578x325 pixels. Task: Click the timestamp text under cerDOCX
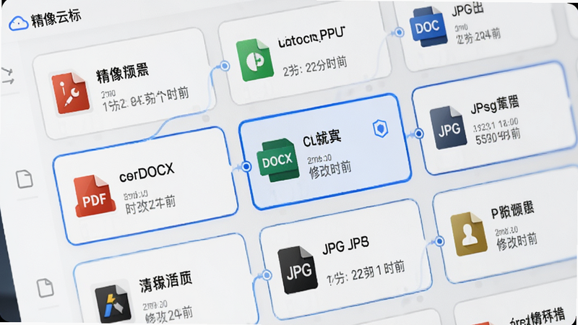tap(150, 206)
